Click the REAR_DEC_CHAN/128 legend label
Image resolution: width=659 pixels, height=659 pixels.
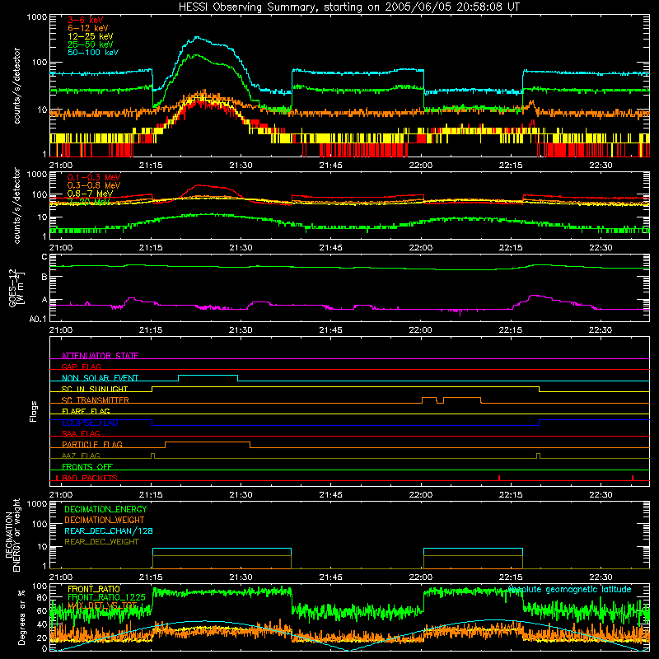click(x=109, y=530)
